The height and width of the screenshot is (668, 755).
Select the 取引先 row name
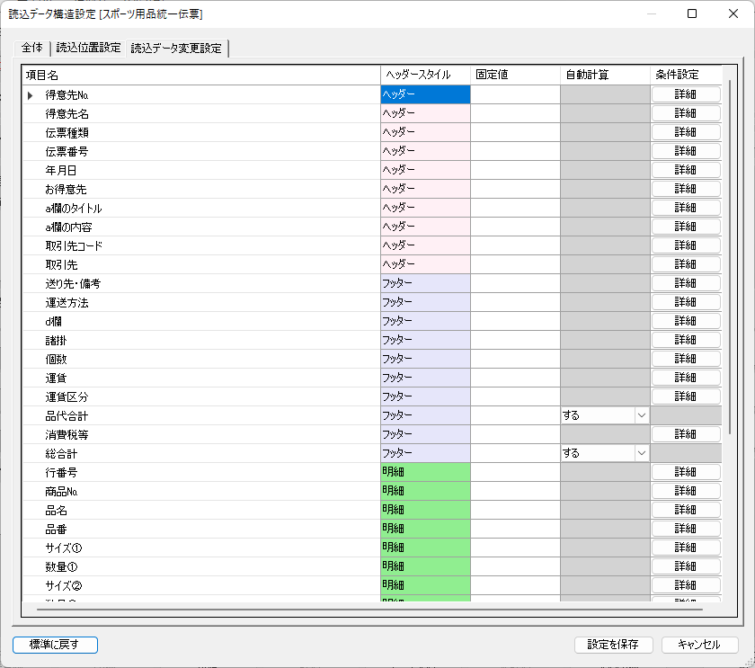(62, 265)
